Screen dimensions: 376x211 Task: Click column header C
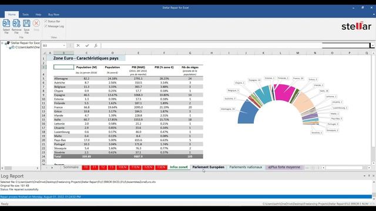click(x=86, y=53)
